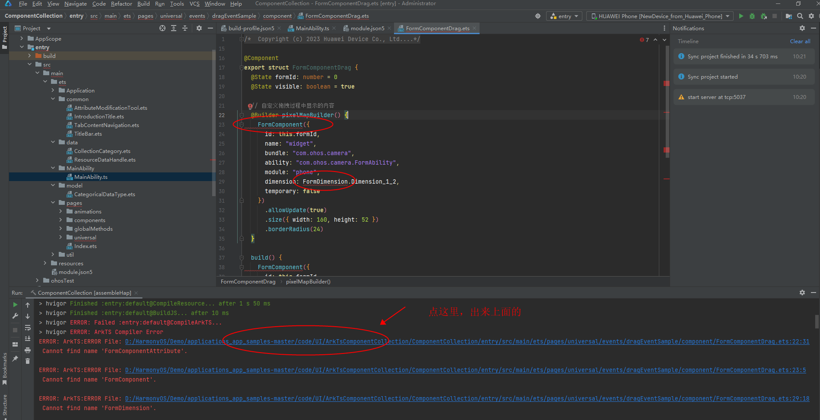Open the error link ending with :29:18
This screenshot has height=420, width=820.
[467, 398]
